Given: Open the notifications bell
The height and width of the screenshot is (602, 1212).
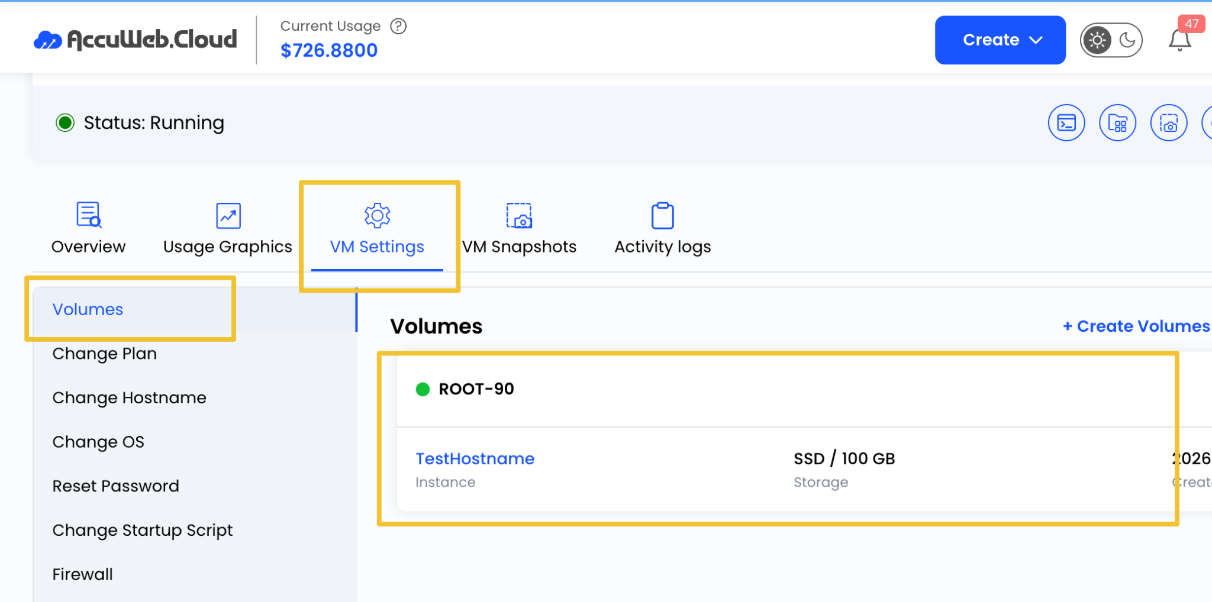Looking at the screenshot, I should [1179, 40].
